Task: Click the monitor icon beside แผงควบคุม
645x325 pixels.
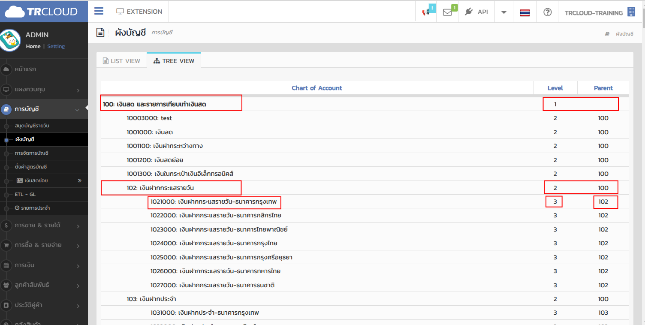Action: click(6, 90)
